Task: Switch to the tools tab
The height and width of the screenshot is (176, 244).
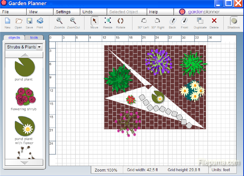Action: [x=34, y=38]
